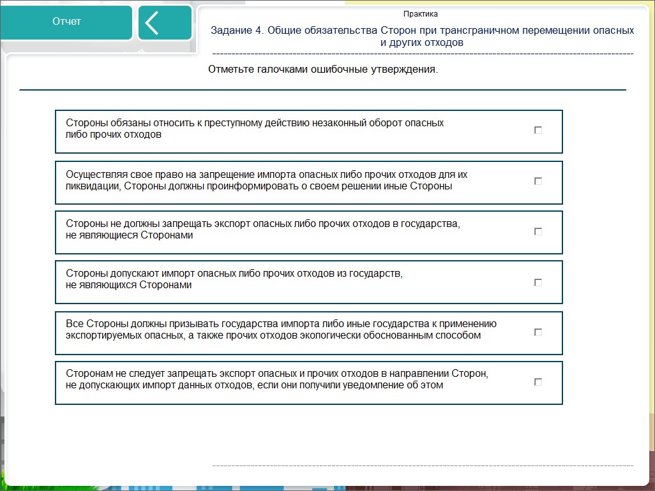Screen dimensions: 655x491
Task: Tick the checkbox for 'Осуществляя свое право на запрещение импорта'
Action: coord(538,181)
